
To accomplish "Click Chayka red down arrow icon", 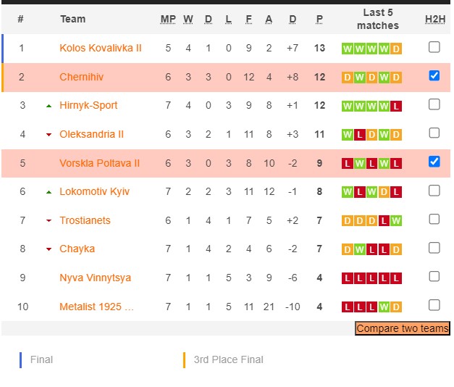I will pos(49,249).
